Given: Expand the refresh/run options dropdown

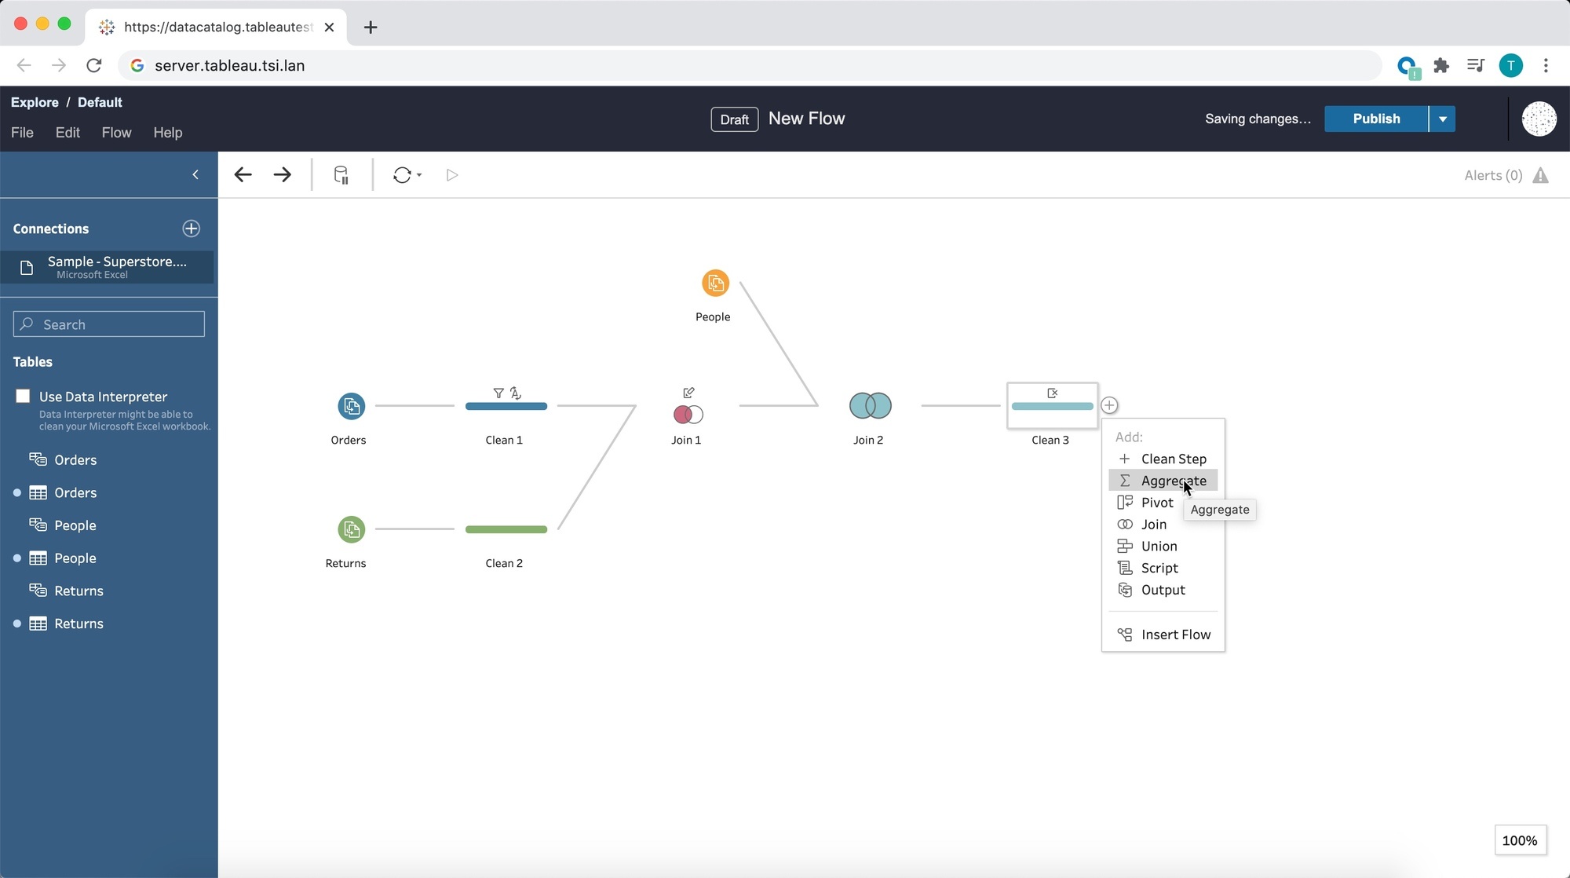Looking at the screenshot, I should point(419,175).
